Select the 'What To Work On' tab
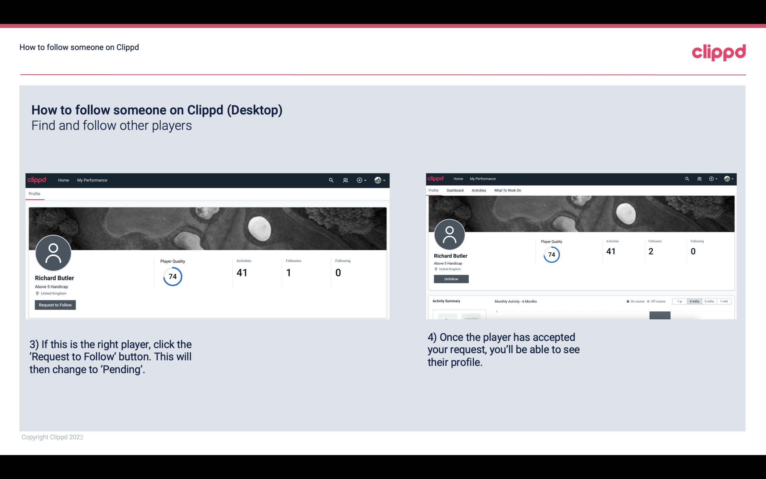The image size is (766, 479). pos(507,190)
